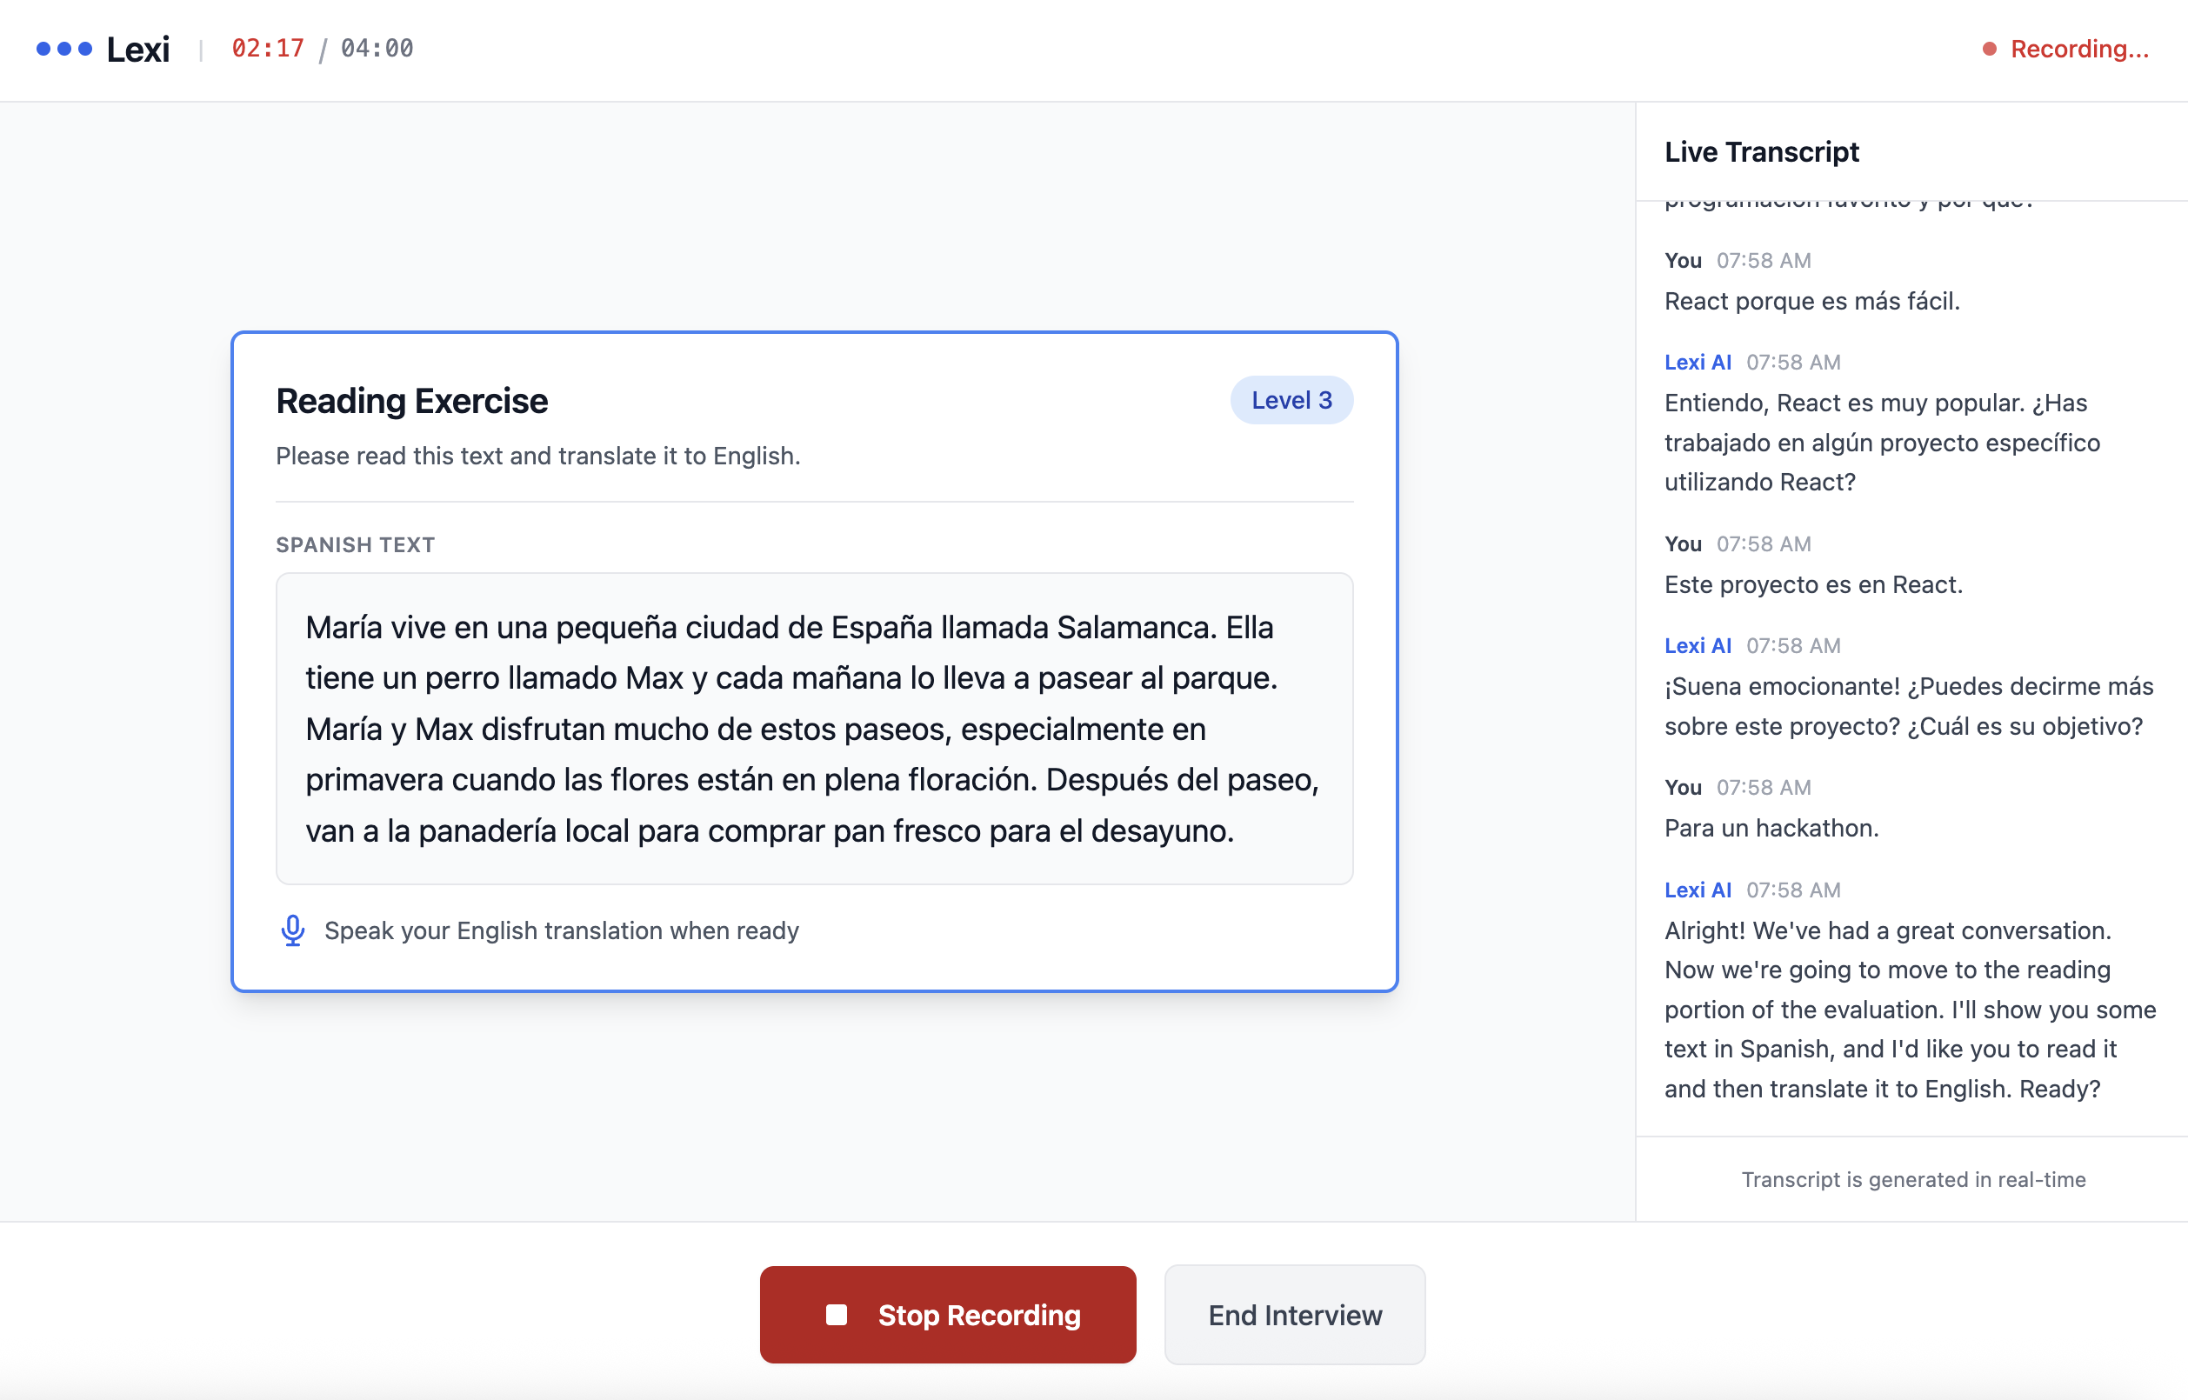
Task: Click the total time 04:00
Action: coord(377,48)
